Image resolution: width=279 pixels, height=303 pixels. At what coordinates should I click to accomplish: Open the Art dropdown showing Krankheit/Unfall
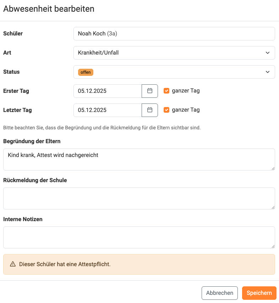174,52
